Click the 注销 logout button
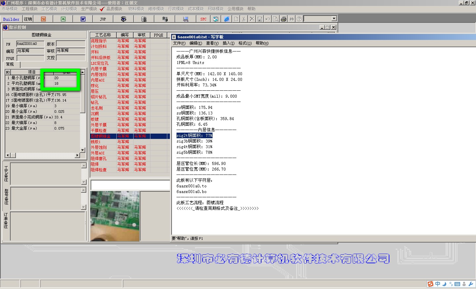The height and width of the screenshot is (289, 476). pyautogui.click(x=28, y=19)
